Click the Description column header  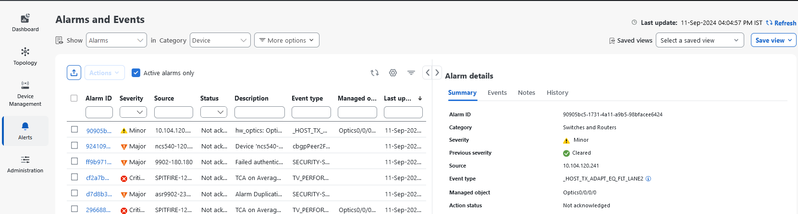click(x=251, y=98)
